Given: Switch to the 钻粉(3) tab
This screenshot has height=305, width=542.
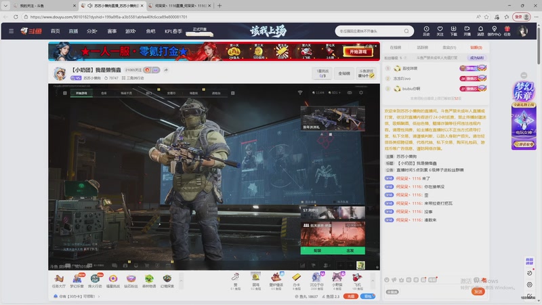Looking at the screenshot, I should [x=476, y=47].
